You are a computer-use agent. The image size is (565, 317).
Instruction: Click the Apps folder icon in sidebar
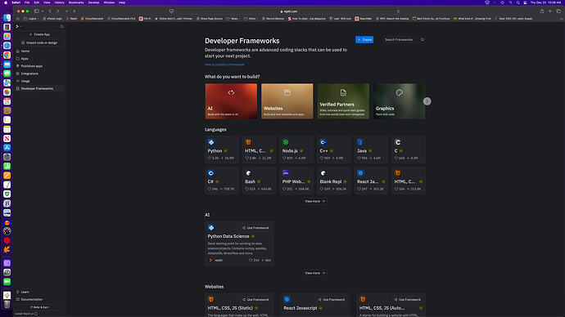[x=18, y=59]
